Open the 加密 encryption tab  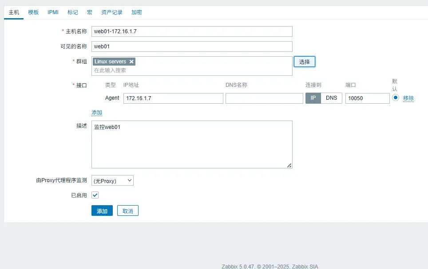tap(136, 12)
